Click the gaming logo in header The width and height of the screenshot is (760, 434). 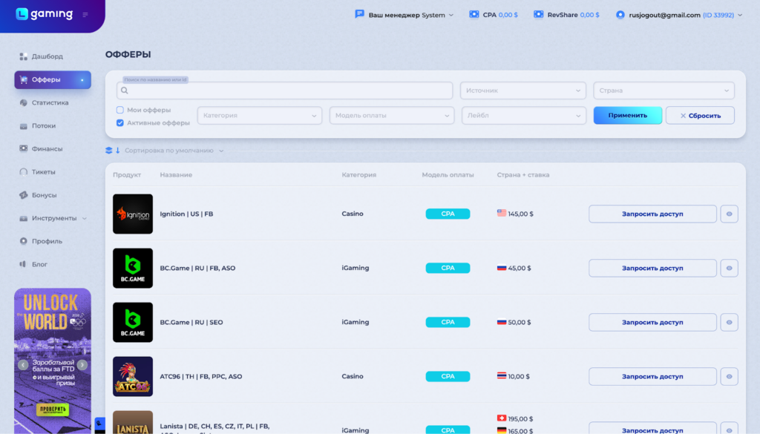[x=44, y=14]
